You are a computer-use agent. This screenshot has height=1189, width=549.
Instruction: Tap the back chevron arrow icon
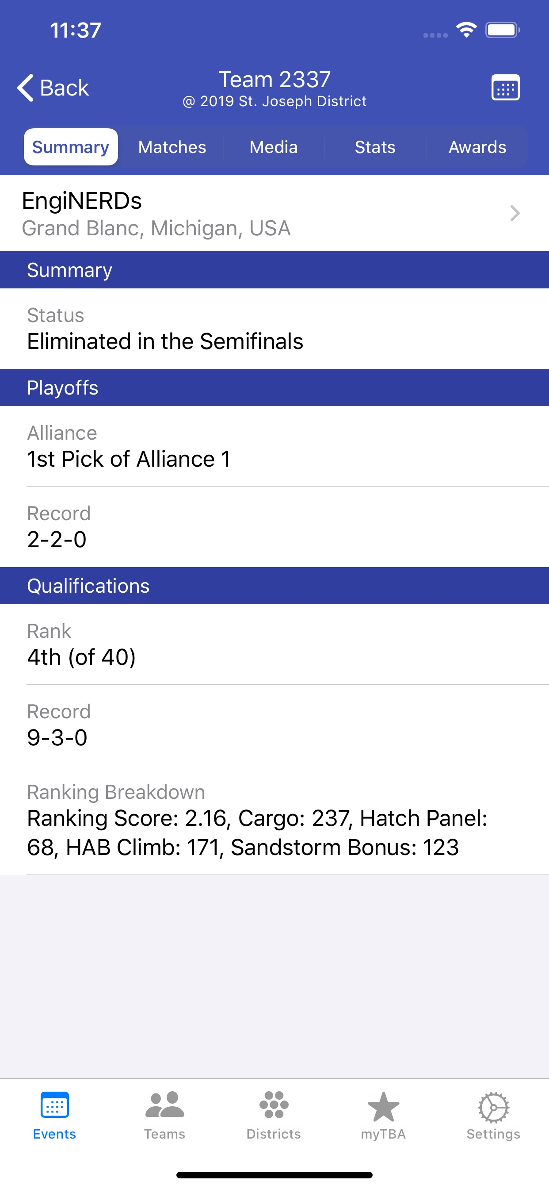24,87
